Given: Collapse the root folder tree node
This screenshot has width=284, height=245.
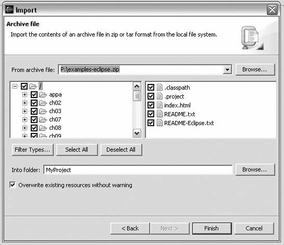Looking at the screenshot, I should tap(15, 86).
